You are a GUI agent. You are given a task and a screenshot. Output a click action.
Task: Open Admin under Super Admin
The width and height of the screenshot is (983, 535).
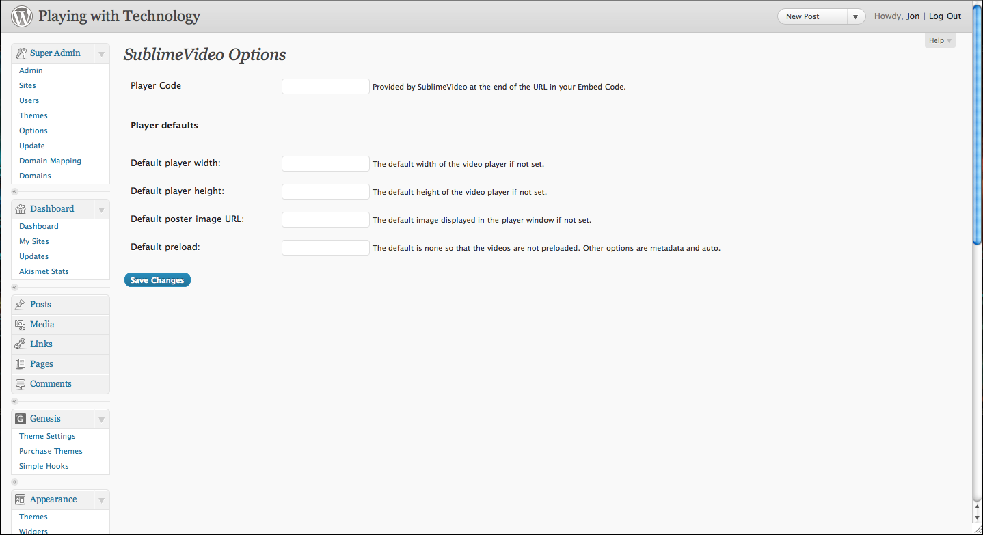(x=31, y=70)
